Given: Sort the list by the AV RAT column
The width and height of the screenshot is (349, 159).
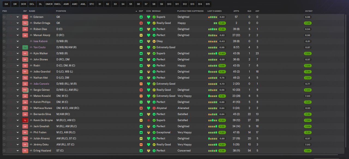Looking at the screenshot, I should [x=309, y=11].
